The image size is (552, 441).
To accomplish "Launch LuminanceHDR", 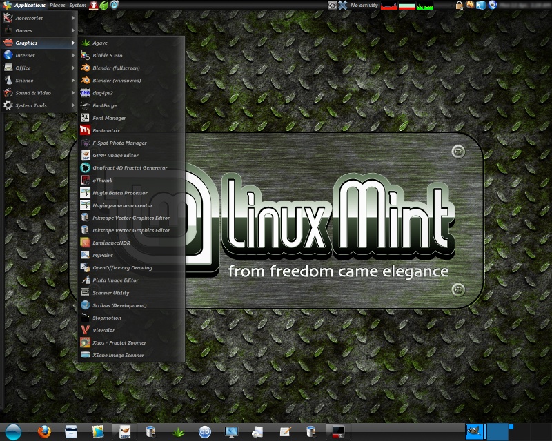I will click(131, 243).
